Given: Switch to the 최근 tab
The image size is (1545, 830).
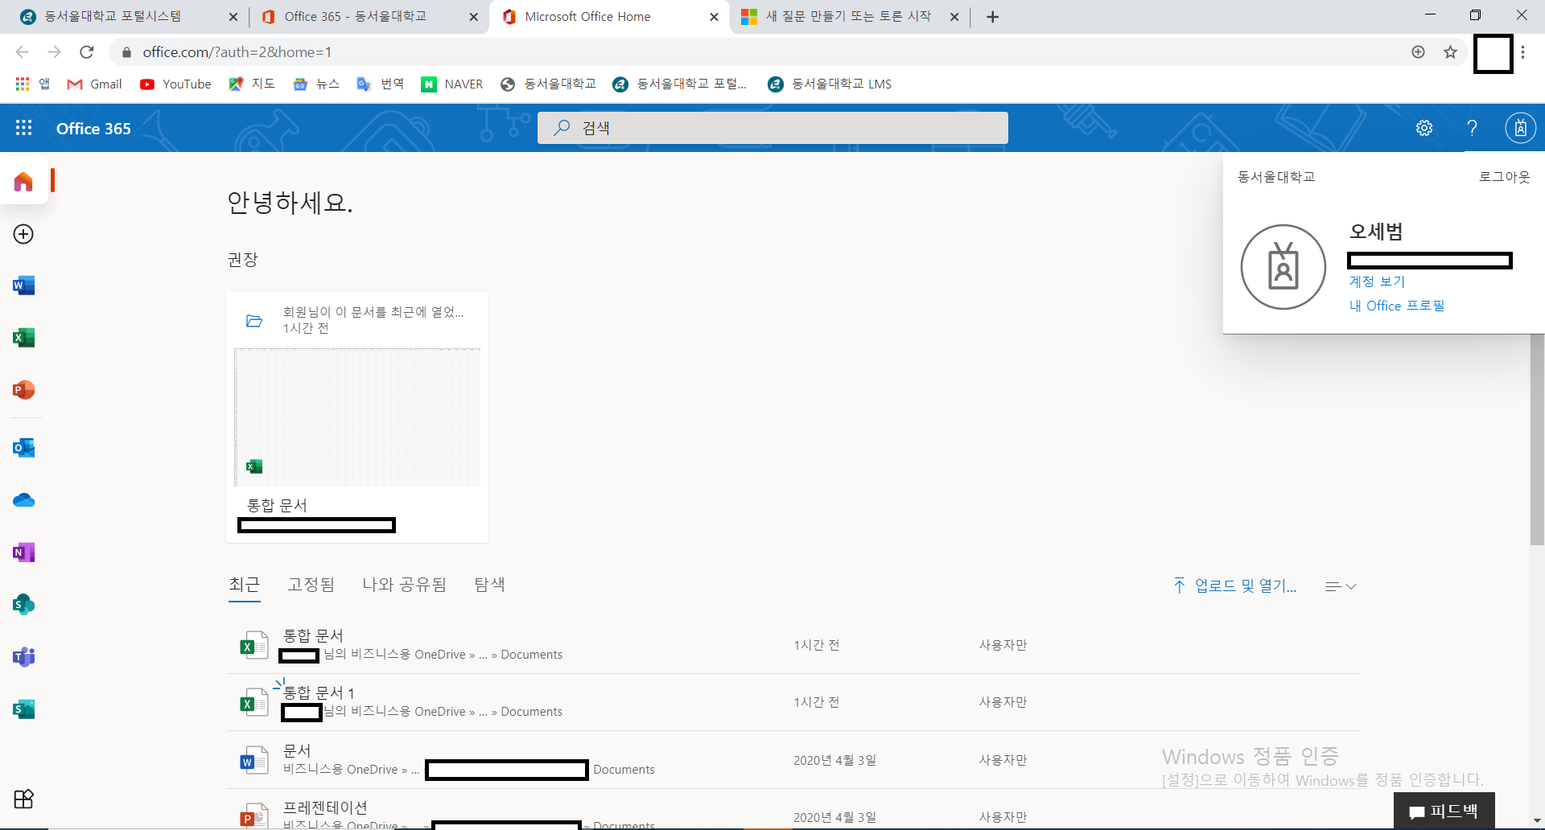Looking at the screenshot, I should click(x=245, y=585).
